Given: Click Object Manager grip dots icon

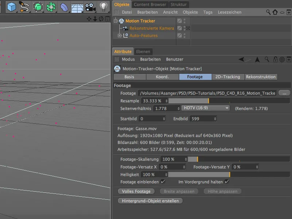Looking at the screenshot, I should click(116, 12).
